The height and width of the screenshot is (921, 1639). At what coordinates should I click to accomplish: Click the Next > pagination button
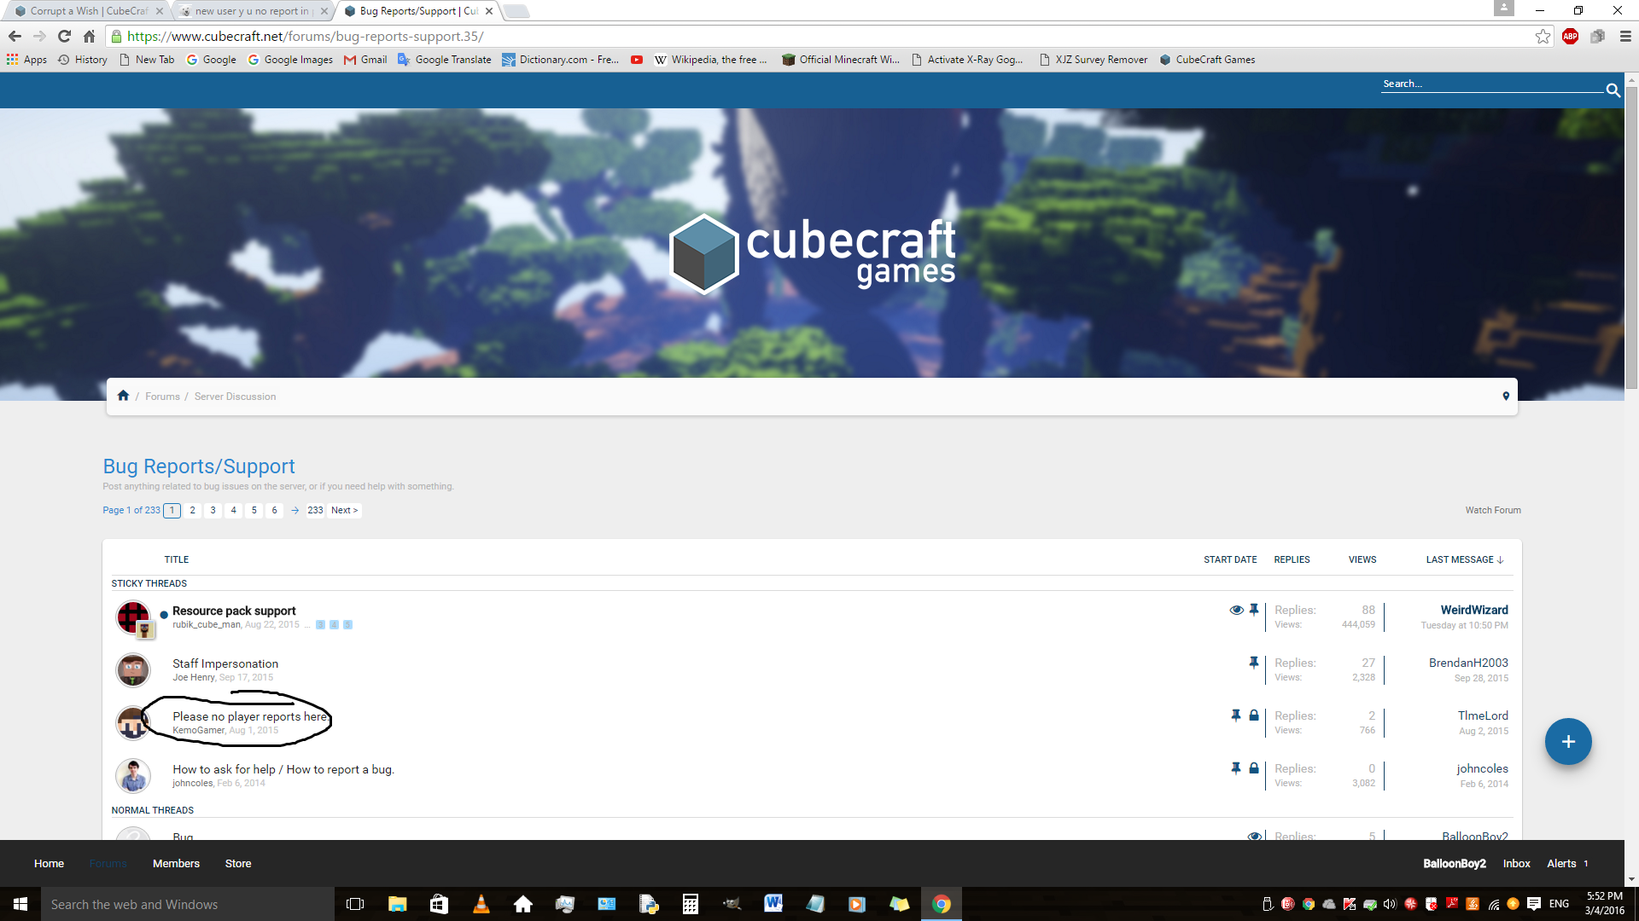coord(344,510)
